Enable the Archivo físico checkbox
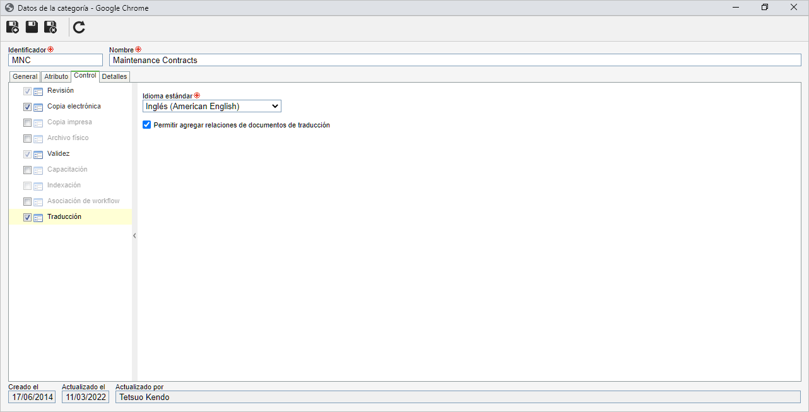The width and height of the screenshot is (809, 412). (x=27, y=138)
